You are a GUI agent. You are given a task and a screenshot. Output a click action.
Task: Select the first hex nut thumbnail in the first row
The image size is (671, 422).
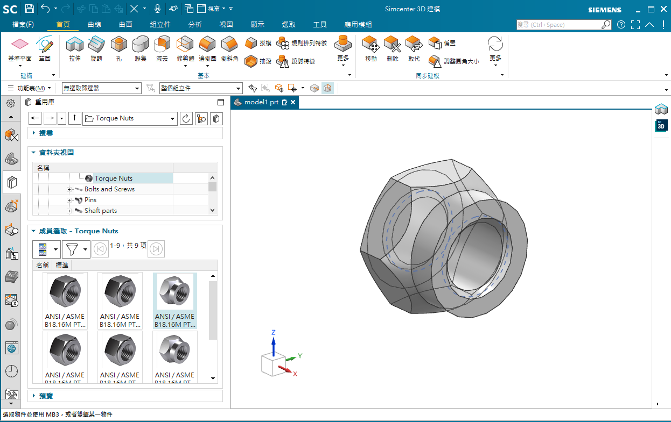click(65, 301)
